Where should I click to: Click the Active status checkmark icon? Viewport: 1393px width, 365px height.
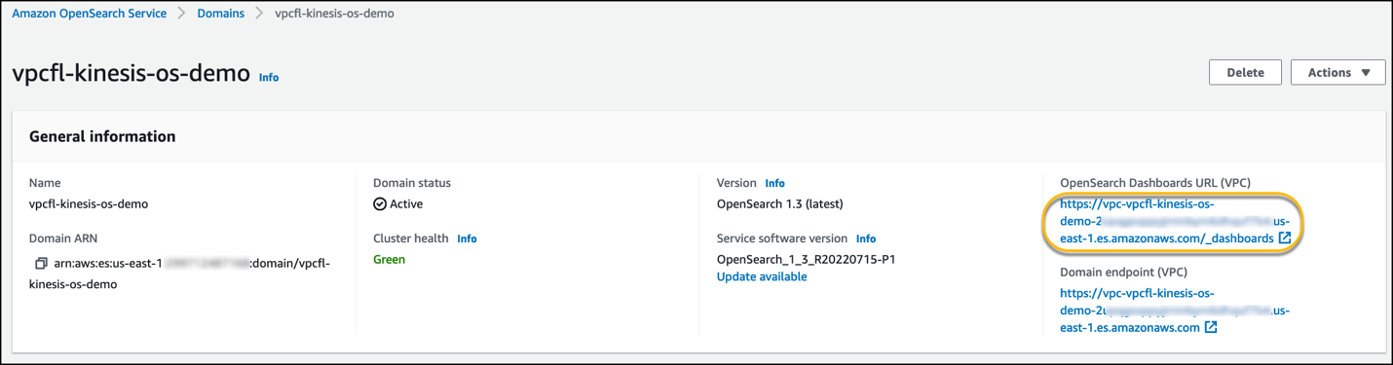(380, 204)
